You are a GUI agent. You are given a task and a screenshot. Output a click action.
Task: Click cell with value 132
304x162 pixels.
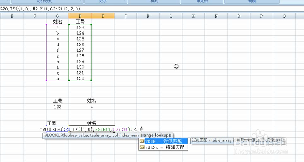[80, 78]
